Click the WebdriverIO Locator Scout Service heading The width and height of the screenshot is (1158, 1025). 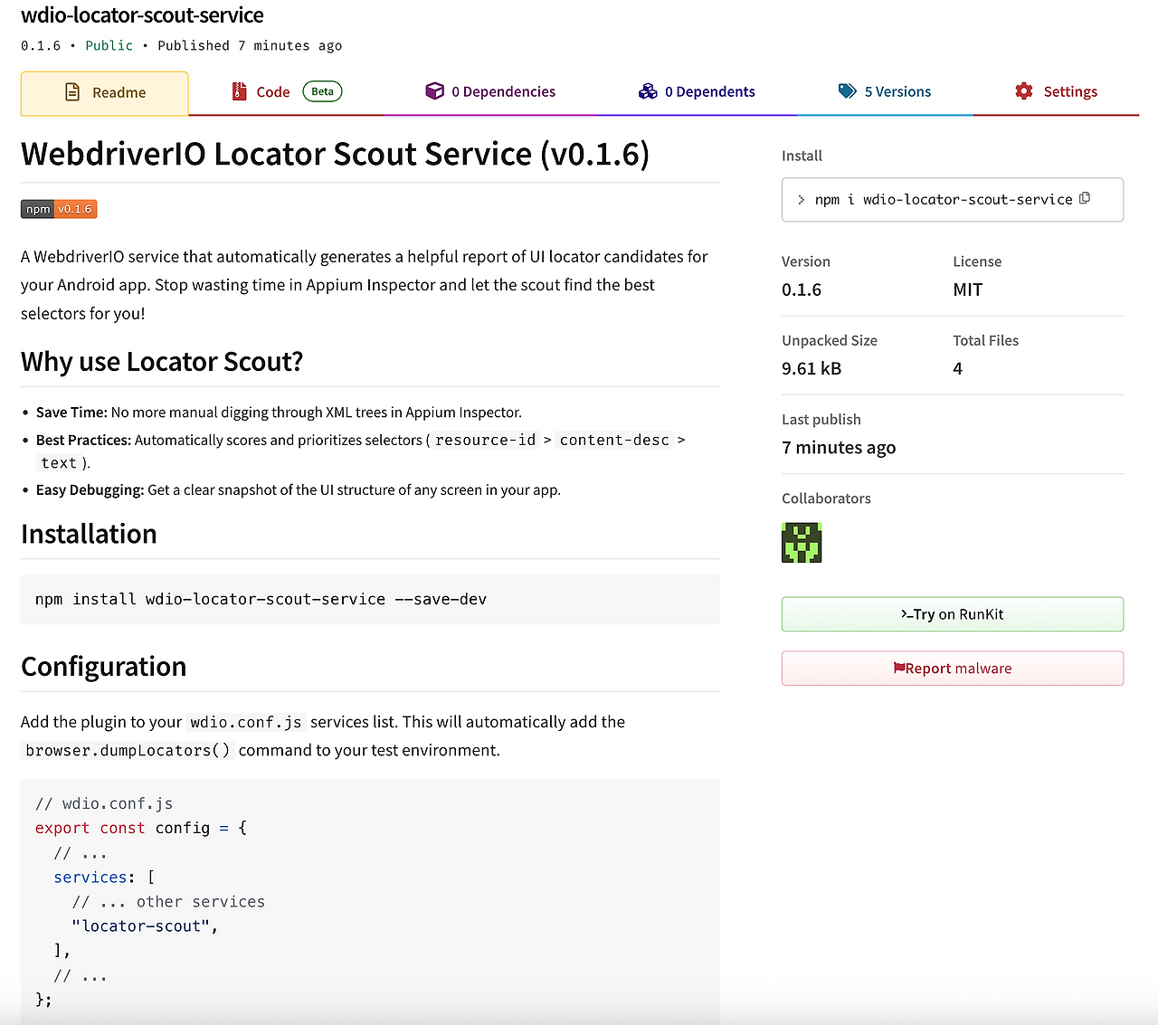335,154
